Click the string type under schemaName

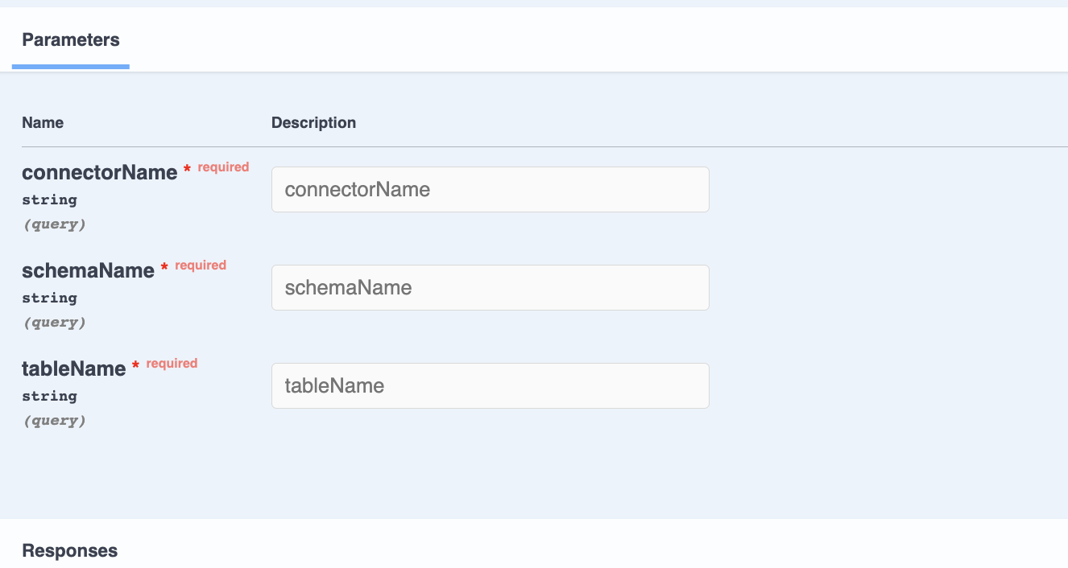pos(49,298)
